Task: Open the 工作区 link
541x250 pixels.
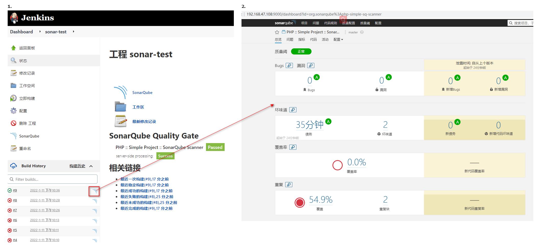Action: click(138, 107)
